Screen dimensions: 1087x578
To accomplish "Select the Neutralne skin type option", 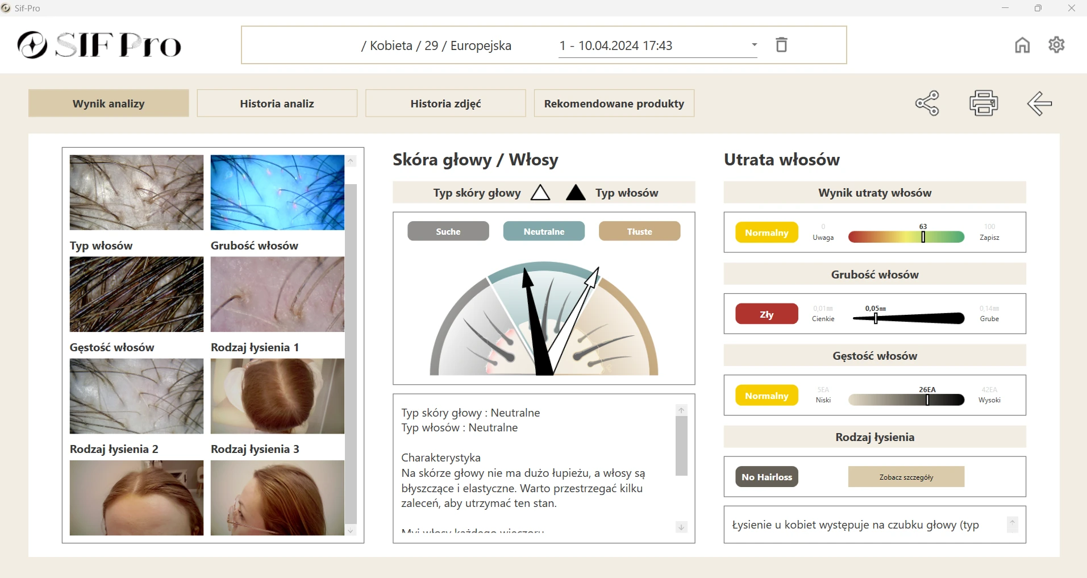I will click(x=543, y=231).
